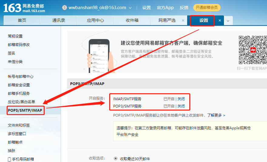The width and height of the screenshot is (267, 162).
Task: Open 多标签窗口 in the sidebar
Action: point(17,134)
